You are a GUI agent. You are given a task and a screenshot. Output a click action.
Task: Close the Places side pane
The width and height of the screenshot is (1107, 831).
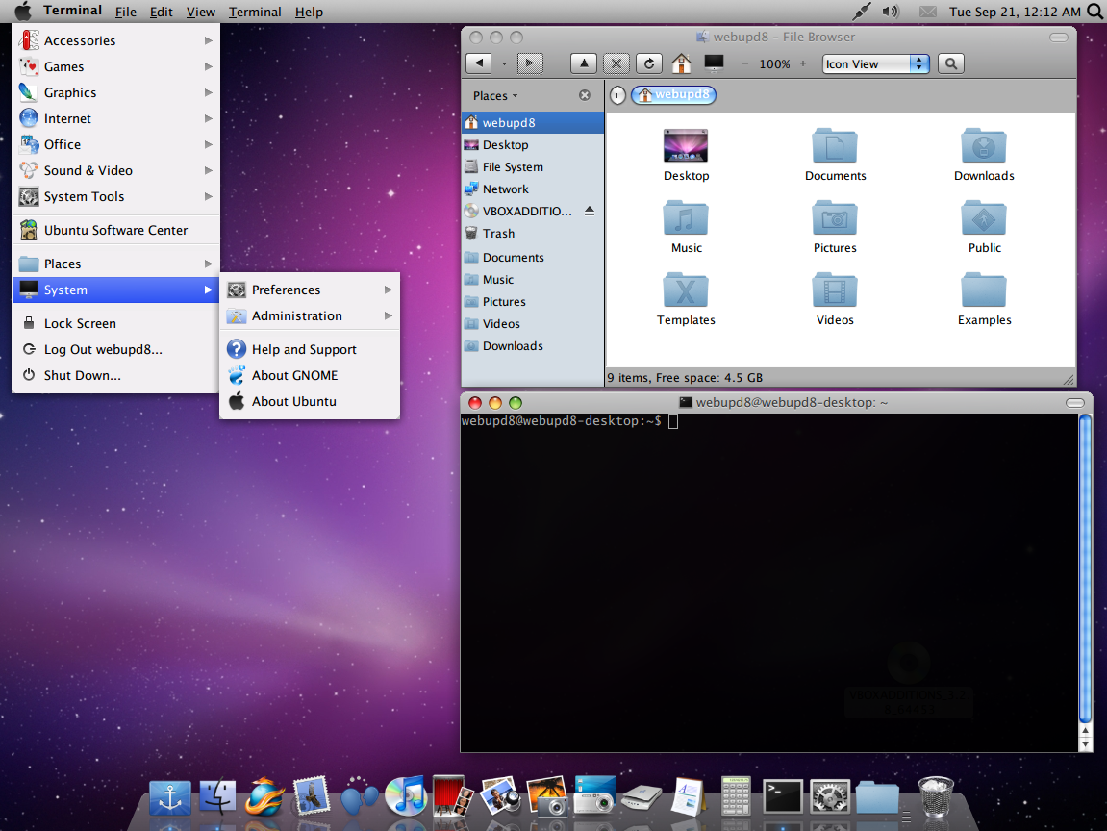585,95
